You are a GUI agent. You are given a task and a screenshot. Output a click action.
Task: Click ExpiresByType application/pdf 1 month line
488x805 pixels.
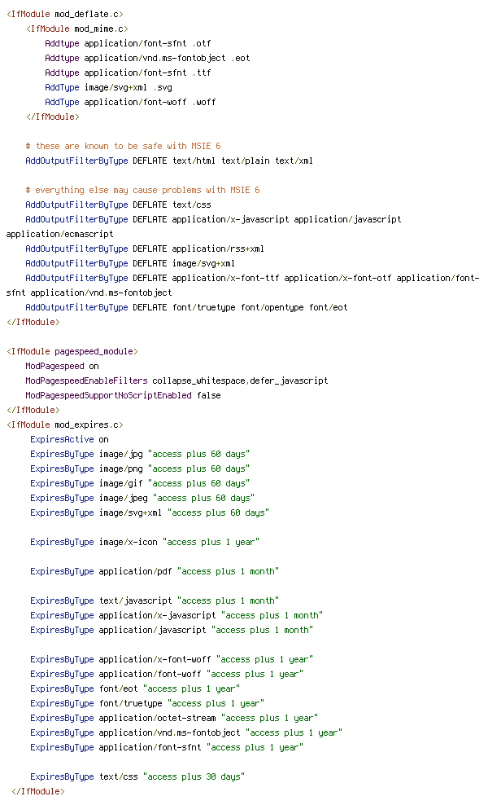click(155, 571)
